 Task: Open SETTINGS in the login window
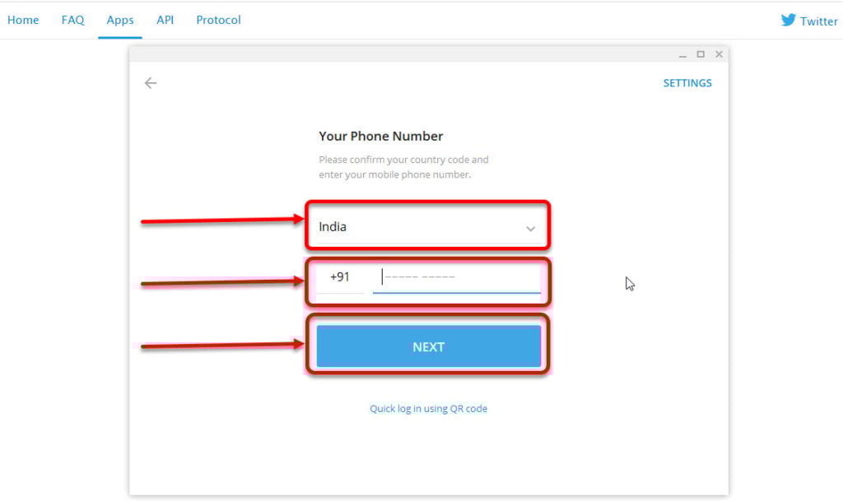tap(687, 83)
